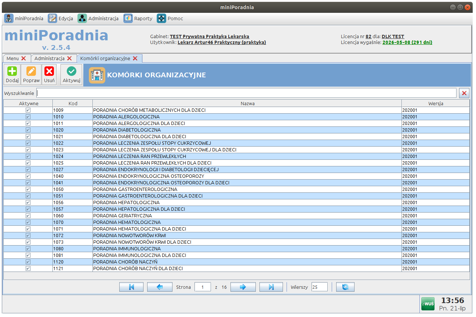The height and width of the screenshot is (317, 476).
Task: Click the Wyszukiwanie search field
Action: tap(246, 93)
